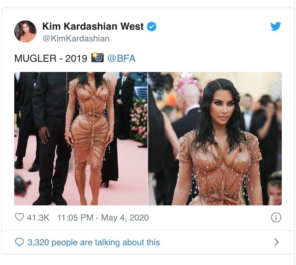The width and height of the screenshot is (296, 265).
Task: Click the blue verified badge checkmark
Action: tap(152, 26)
